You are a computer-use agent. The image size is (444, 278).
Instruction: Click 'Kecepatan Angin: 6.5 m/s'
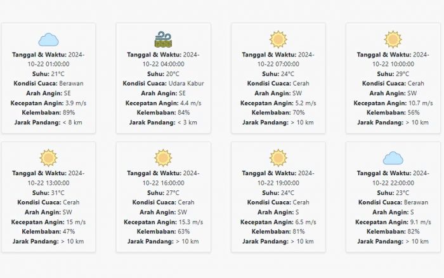pos(278,222)
